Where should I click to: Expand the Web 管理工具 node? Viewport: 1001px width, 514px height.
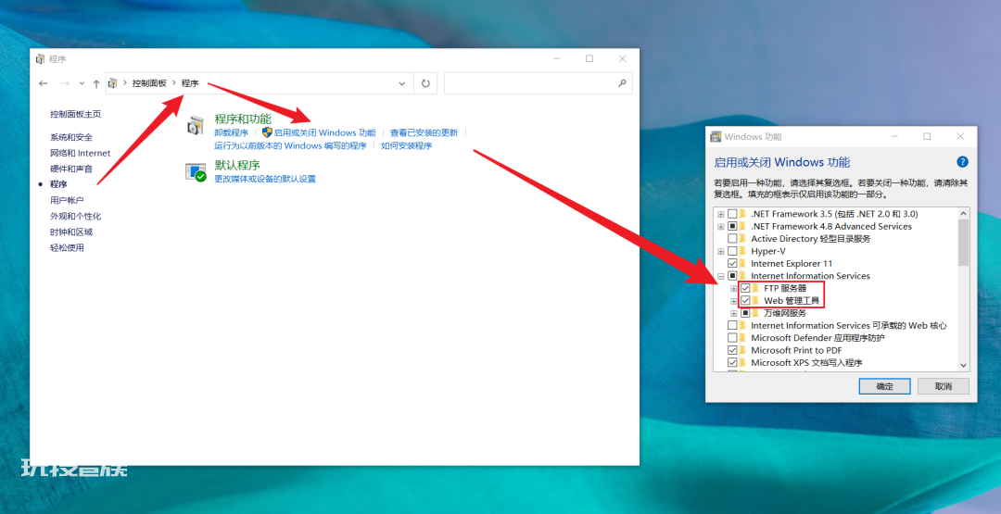pos(733,301)
